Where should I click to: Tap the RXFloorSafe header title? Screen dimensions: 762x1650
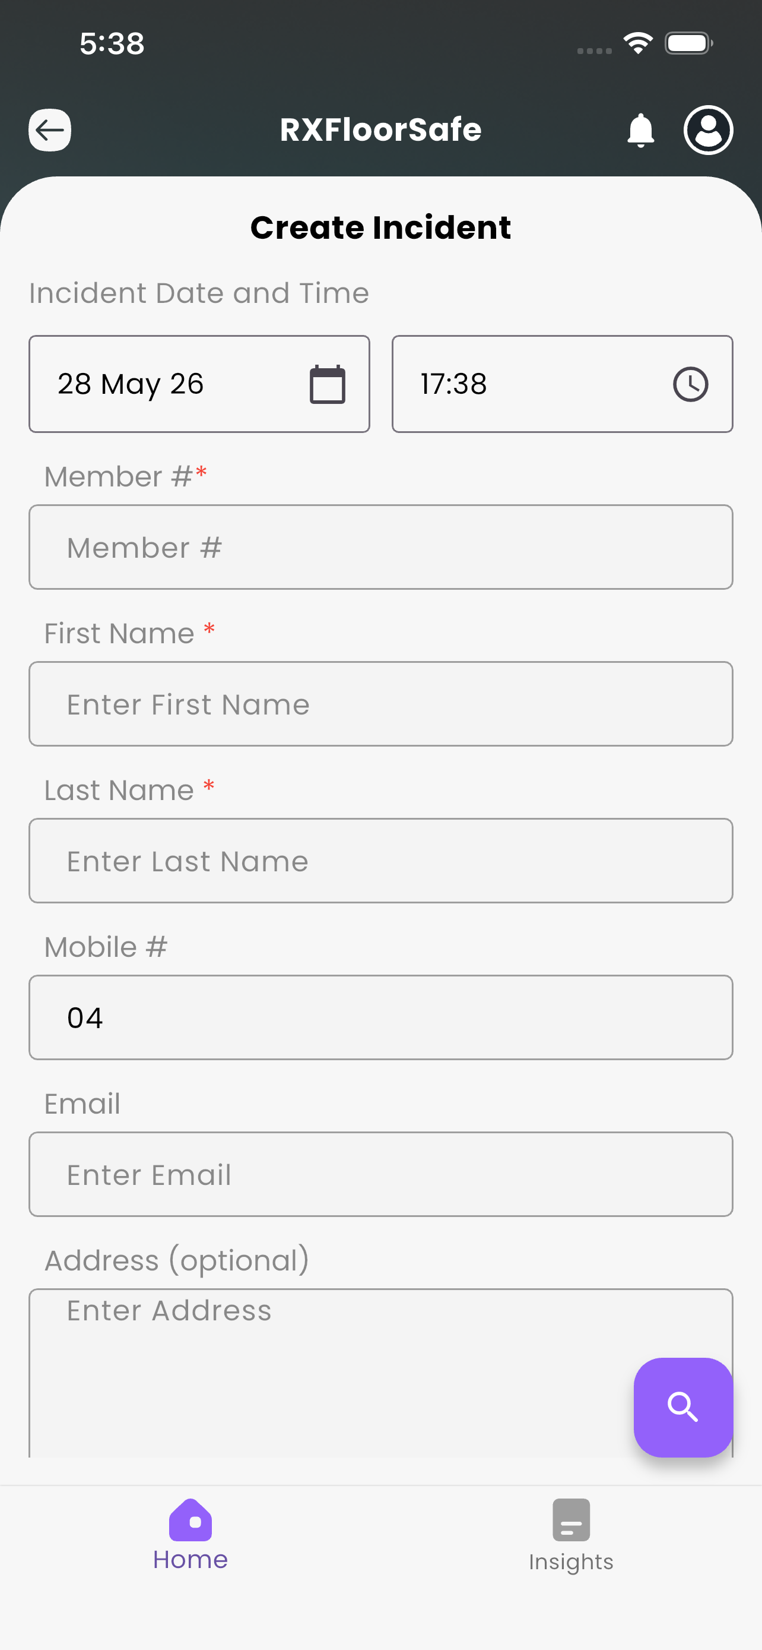coord(380,129)
